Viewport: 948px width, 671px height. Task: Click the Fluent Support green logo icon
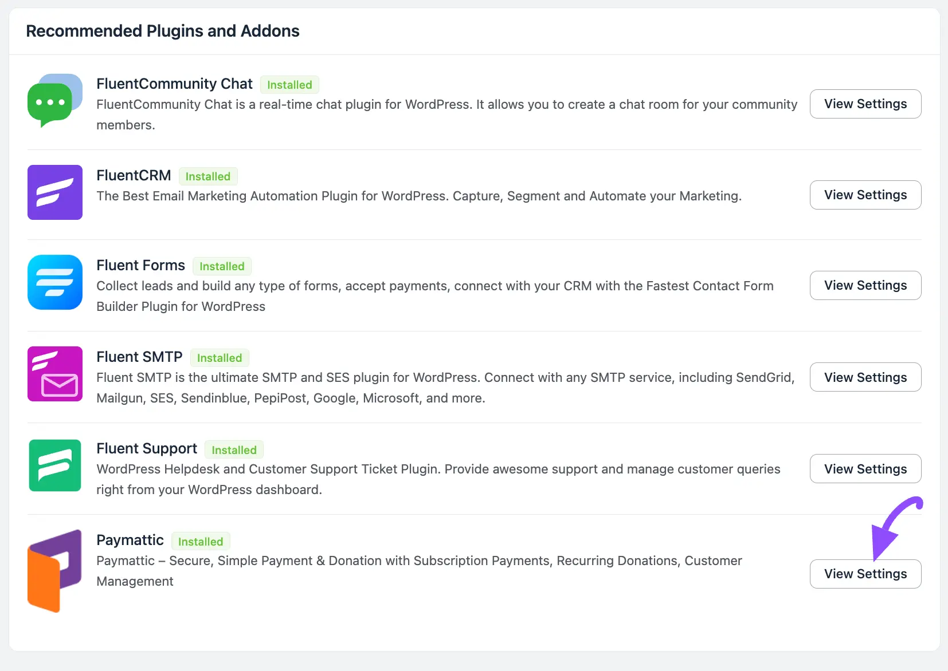55,465
